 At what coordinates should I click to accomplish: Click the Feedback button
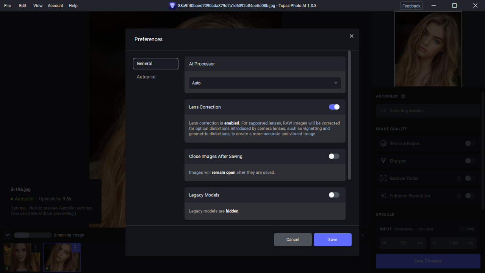click(x=411, y=6)
